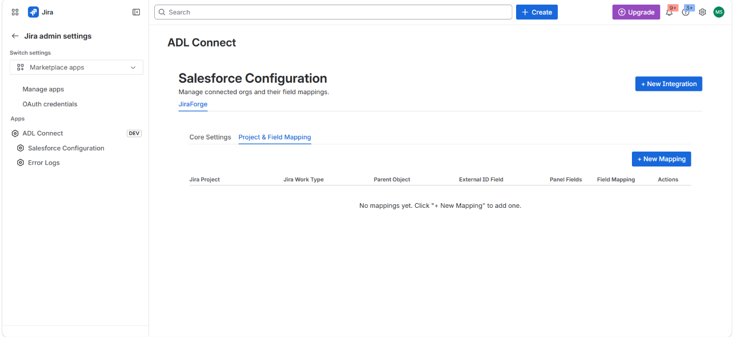The height and width of the screenshot is (337, 734).
Task: Open the help question mark icon
Action: coord(686,12)
